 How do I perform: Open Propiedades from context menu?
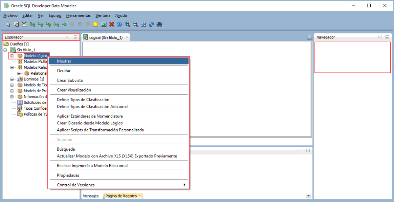[119, 175]
